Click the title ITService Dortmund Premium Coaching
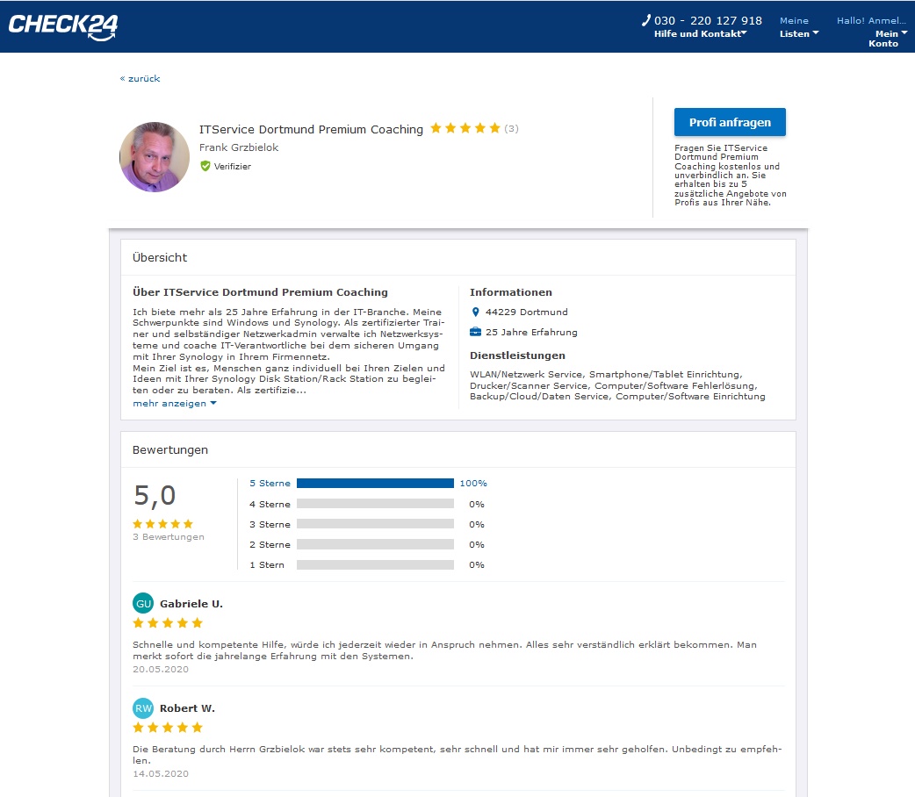Viewport: 915px width, 797px height. [311, 129]
